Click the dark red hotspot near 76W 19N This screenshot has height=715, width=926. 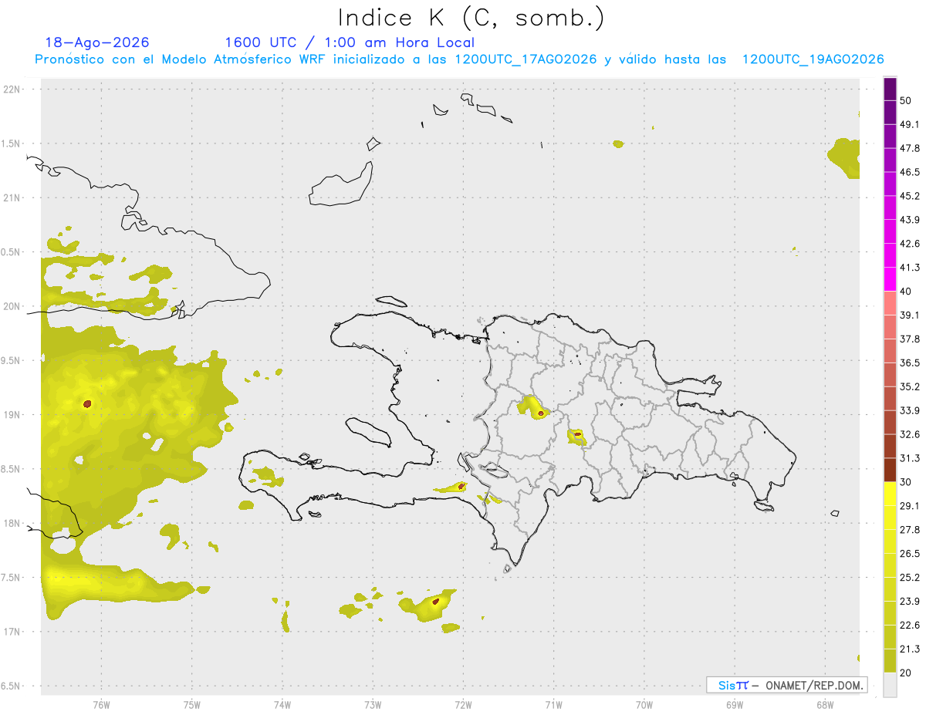tap(87, 403)
